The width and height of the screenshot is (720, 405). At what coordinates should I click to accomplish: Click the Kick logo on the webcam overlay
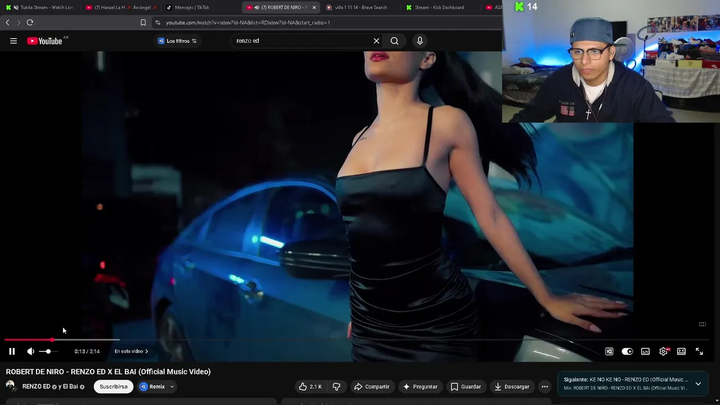(519, 7)
